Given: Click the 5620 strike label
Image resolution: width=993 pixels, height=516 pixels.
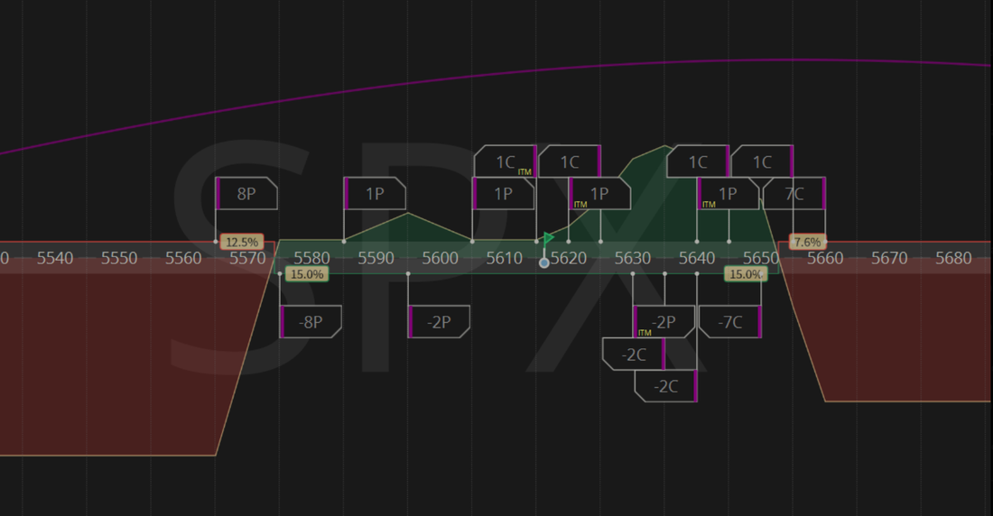Looking at the screenshot, I should pyautogui.click(x=569, y=258).
